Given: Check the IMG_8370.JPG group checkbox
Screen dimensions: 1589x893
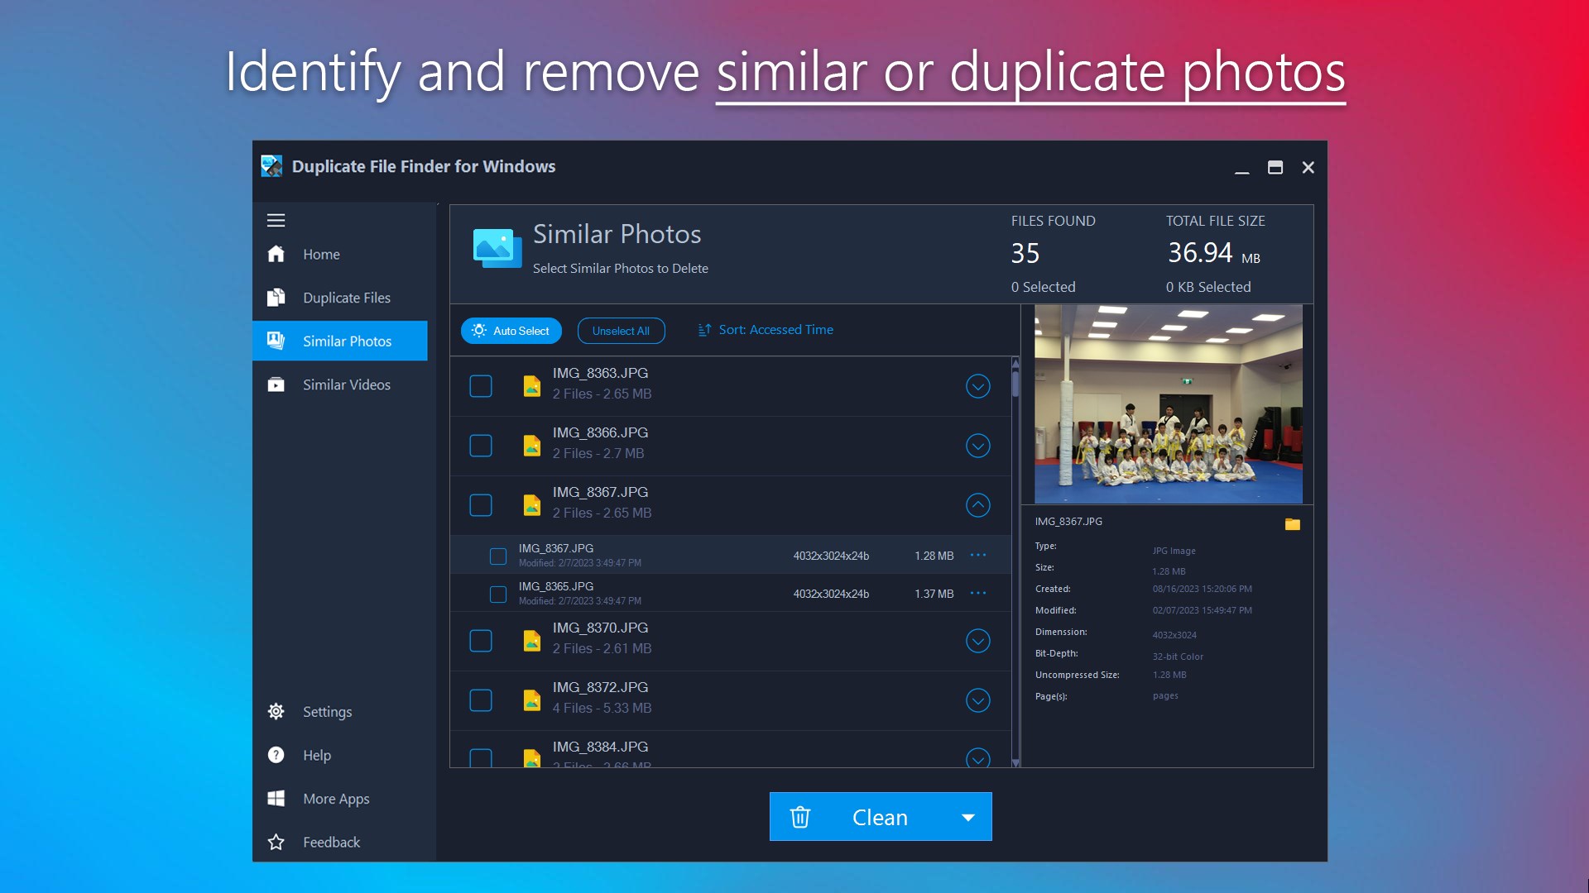Looking at the screenshot, I should click(481, 641).
